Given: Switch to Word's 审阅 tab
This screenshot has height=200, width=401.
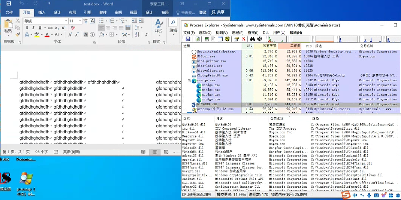Looking at the screenshot, I should coord(118,12).
